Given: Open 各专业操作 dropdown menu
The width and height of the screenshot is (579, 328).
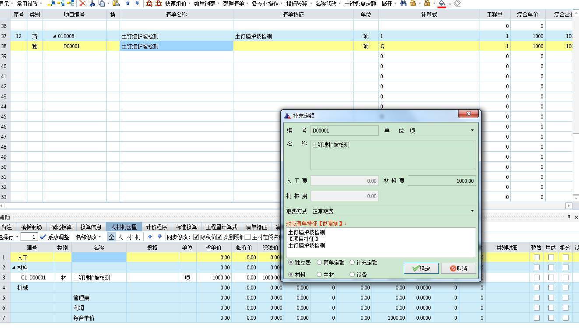Looking at the screenshot, I should tap(267, 3).
